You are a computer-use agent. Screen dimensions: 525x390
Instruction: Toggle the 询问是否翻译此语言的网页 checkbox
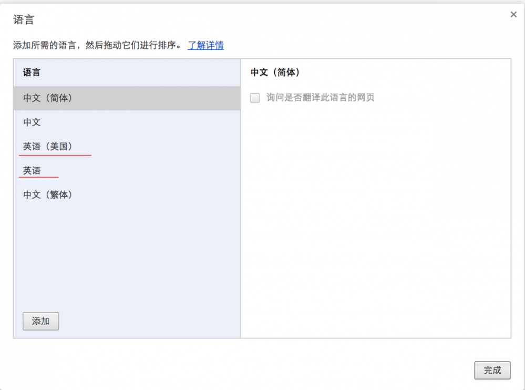coord(255,98)
